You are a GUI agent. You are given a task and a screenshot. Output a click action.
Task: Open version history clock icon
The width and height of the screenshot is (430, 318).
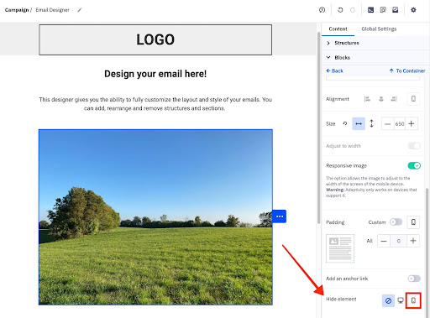322,10
